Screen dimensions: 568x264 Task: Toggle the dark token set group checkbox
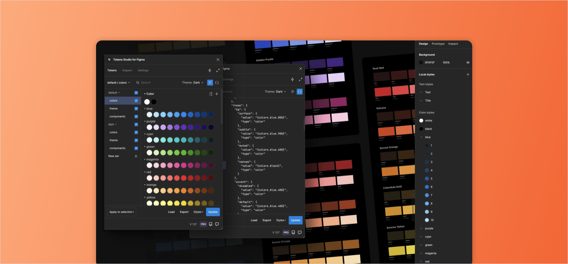[x=136, y=125]
